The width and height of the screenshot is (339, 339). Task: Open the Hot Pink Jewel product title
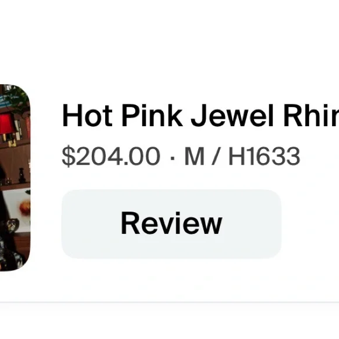(200, 116)
